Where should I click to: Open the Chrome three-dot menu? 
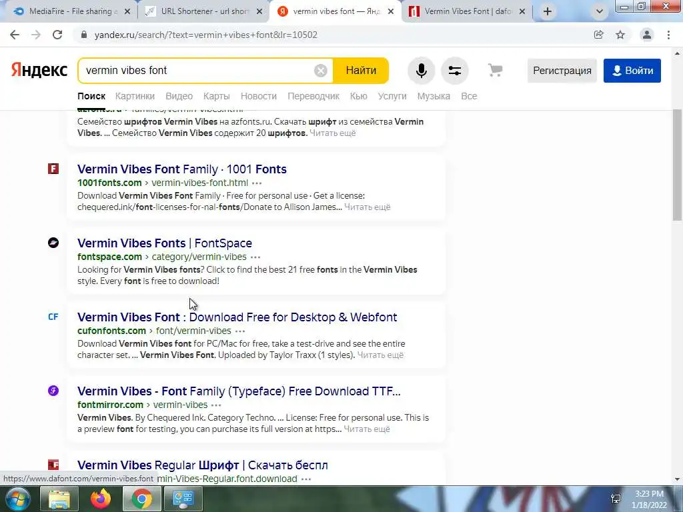[x=668, y=35]
